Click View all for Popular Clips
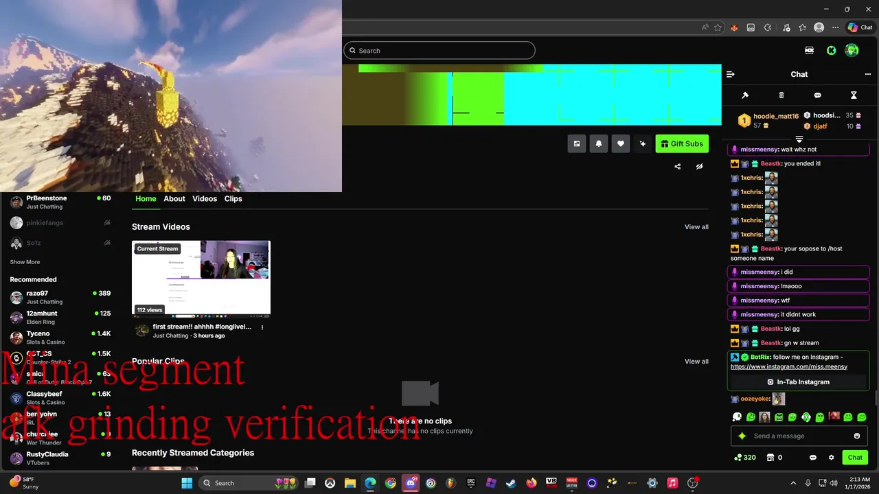Screen dimensions: 879x494 [696, 362]
